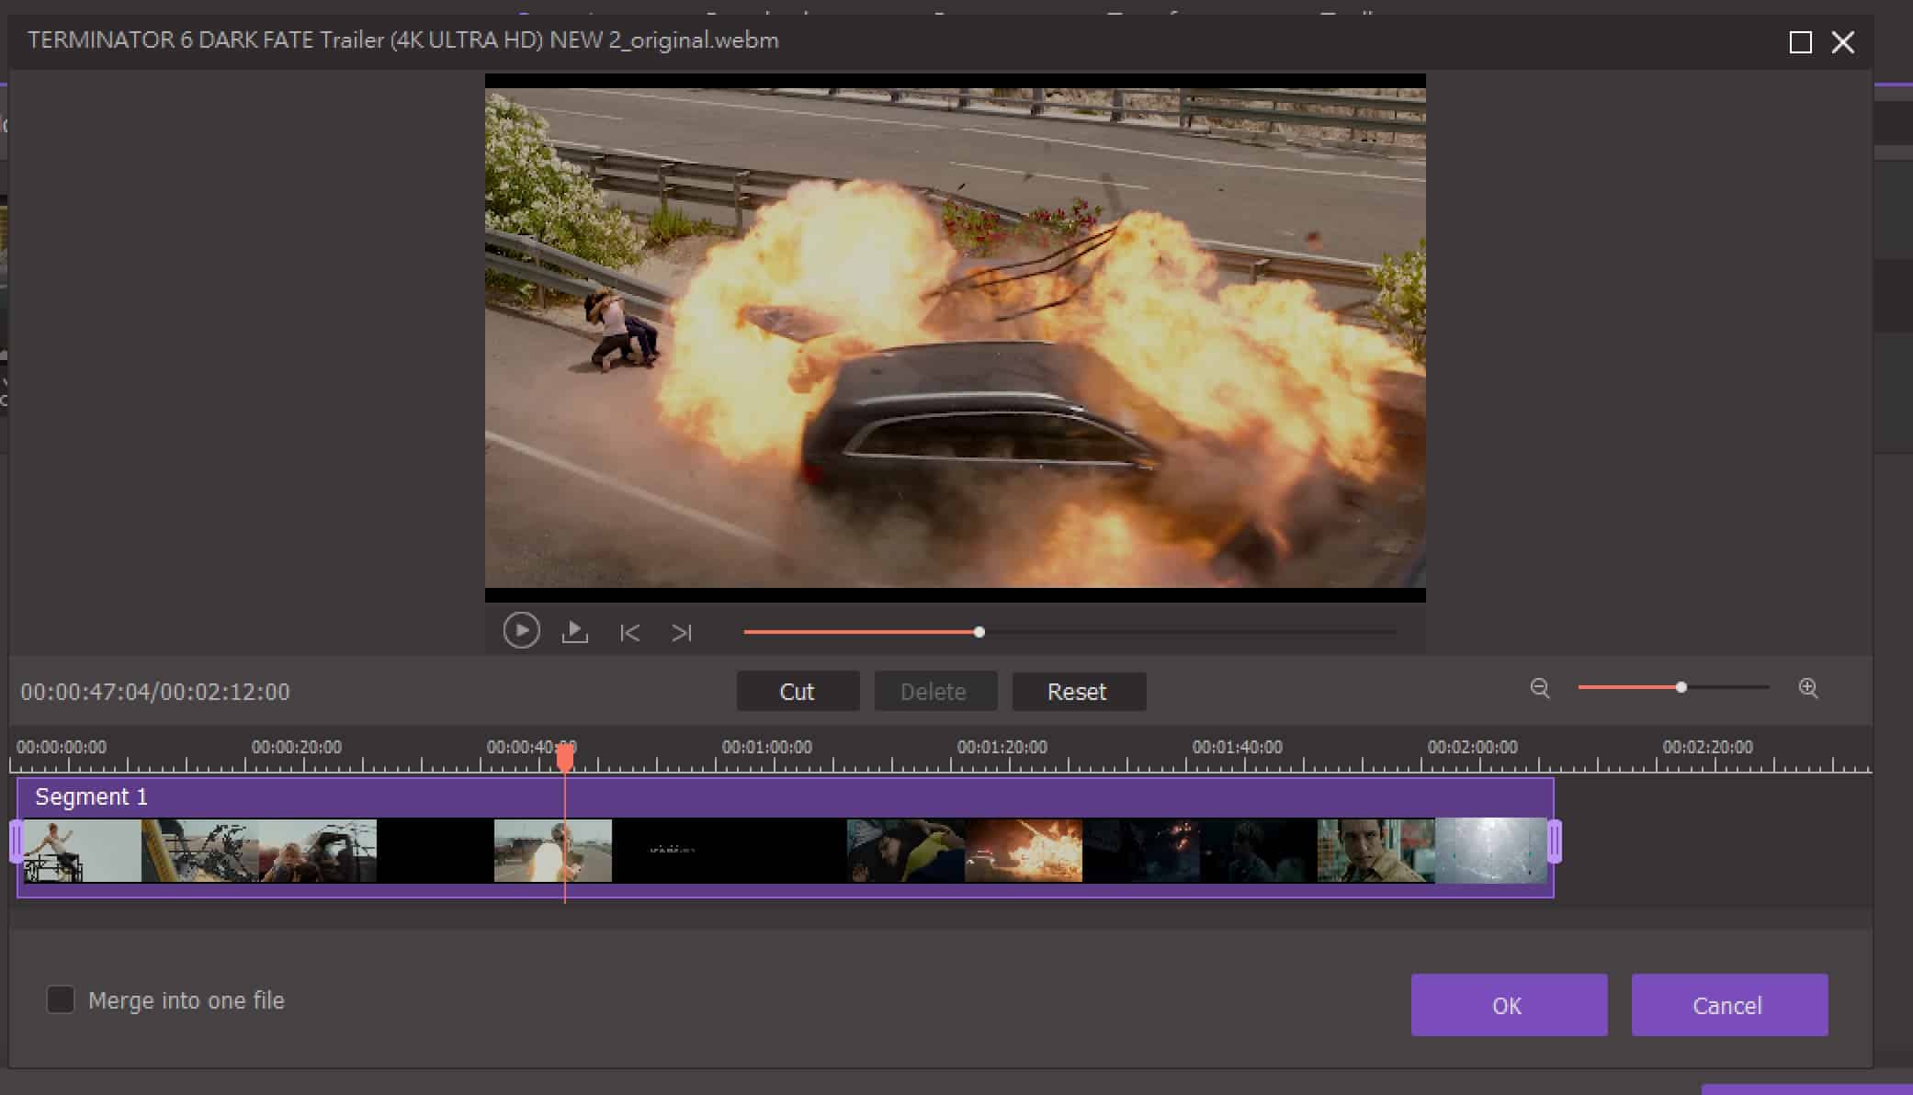
Task: Select the Segment 1 title bar
Action: (786, 797)
